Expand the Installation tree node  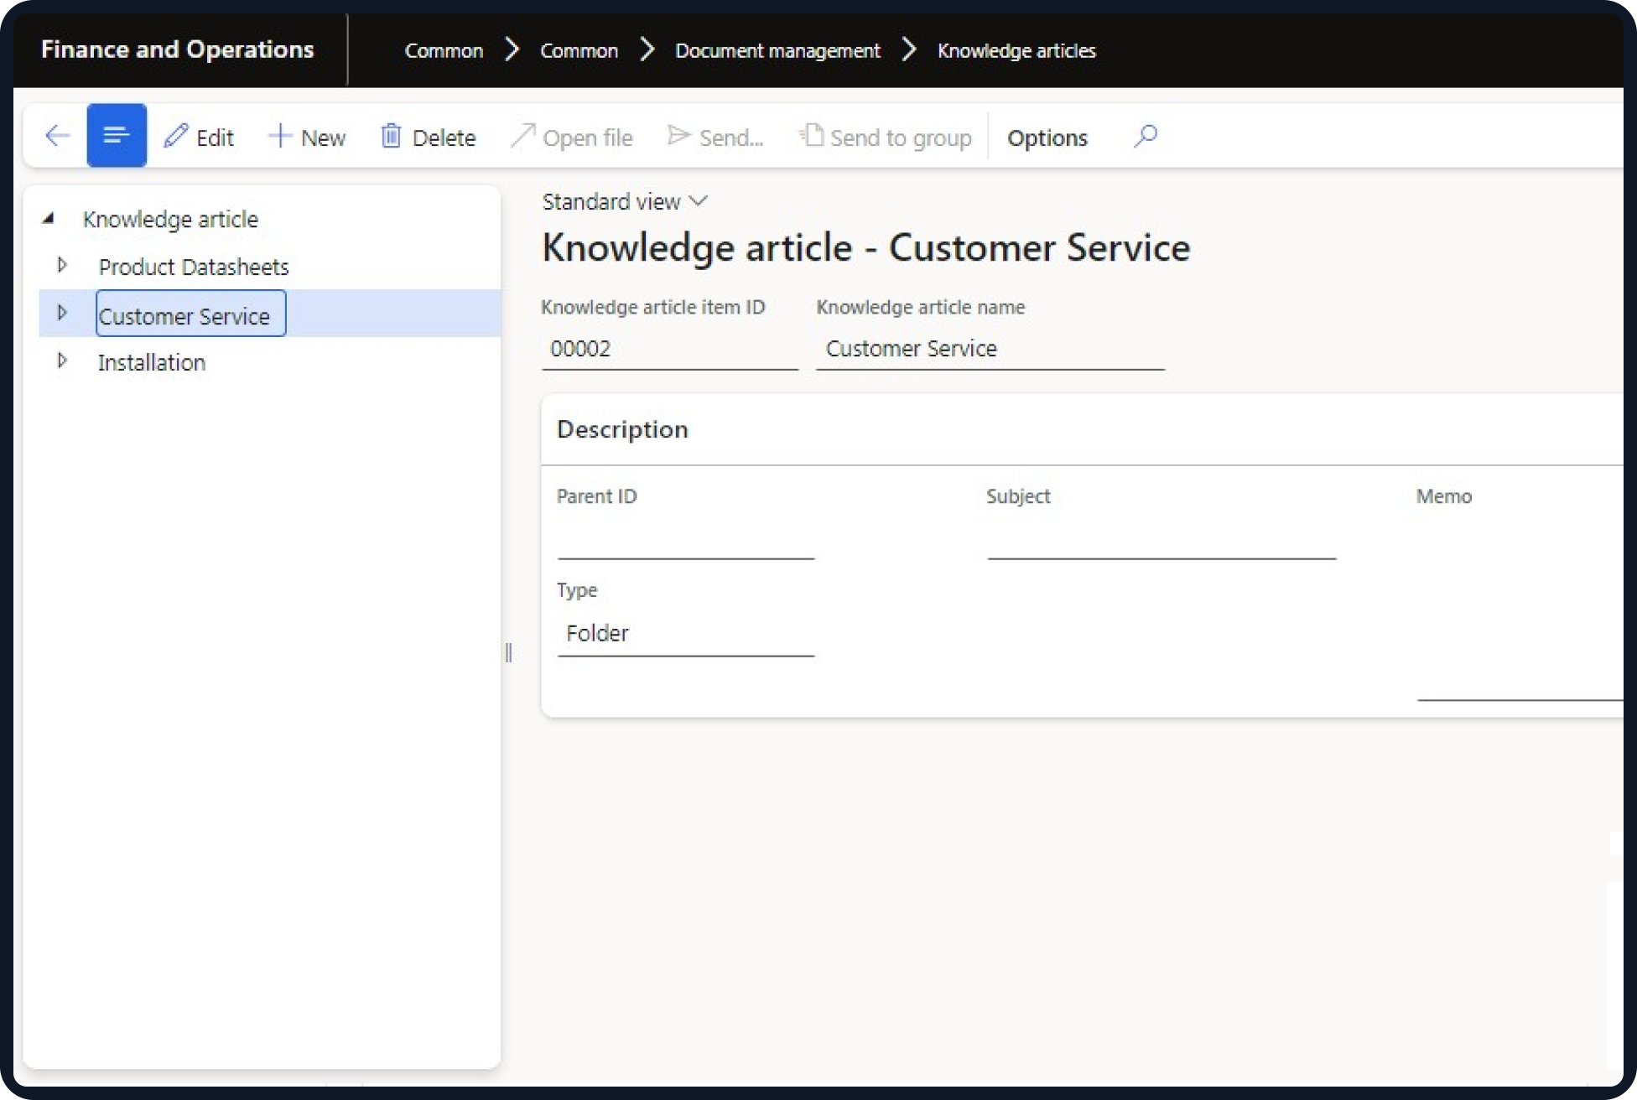62,361
